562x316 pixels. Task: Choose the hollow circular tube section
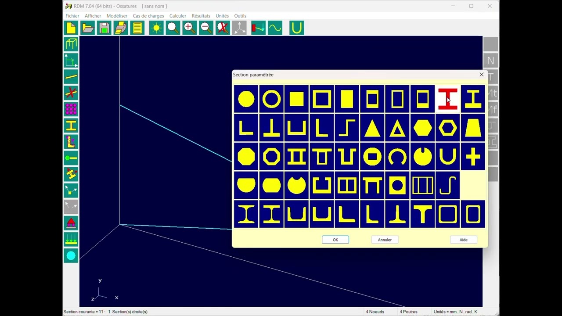point(271,99)
